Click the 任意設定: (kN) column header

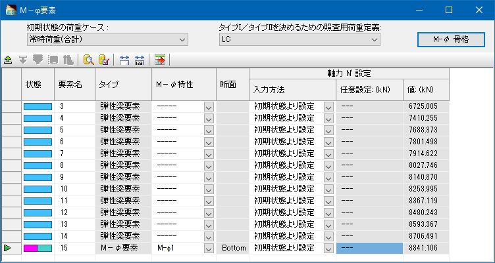coord(369,90)
